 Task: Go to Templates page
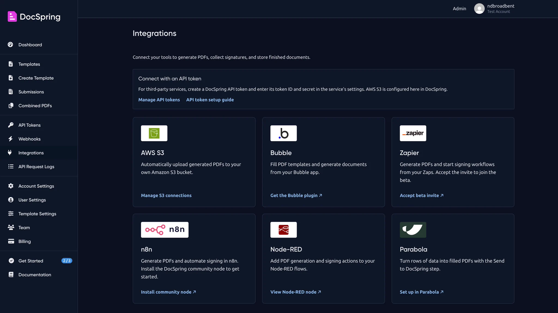[39, 64]
